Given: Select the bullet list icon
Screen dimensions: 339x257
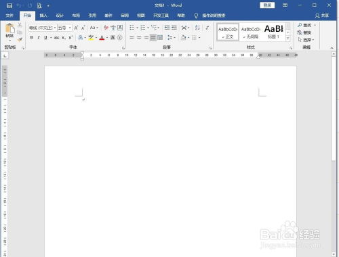Looking at the screenshot, I should [132, 28].
